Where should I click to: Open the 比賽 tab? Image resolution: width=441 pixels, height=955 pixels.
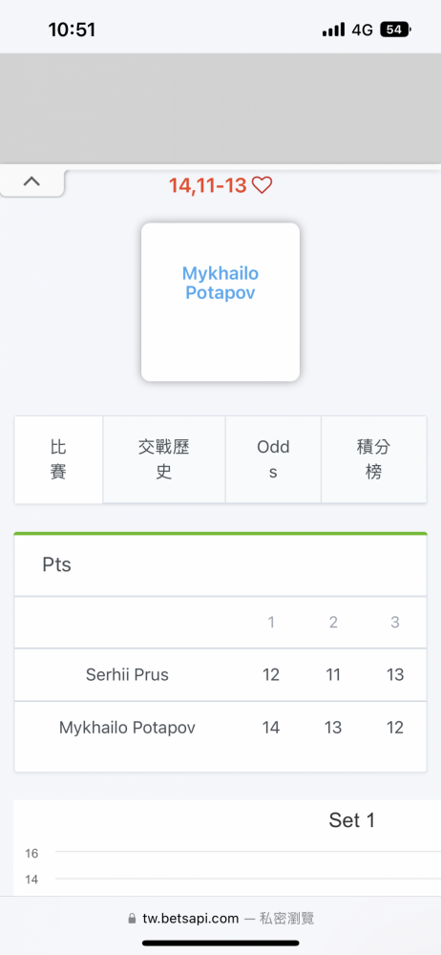click(58, 460)
